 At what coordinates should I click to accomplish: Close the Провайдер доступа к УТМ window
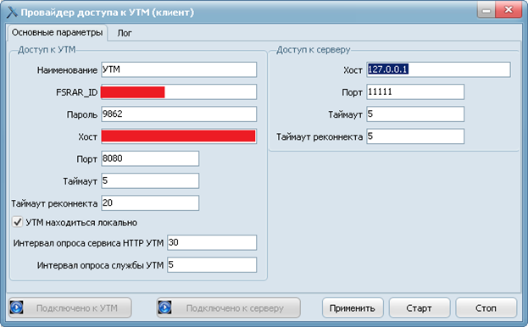[x=509, y=11]
